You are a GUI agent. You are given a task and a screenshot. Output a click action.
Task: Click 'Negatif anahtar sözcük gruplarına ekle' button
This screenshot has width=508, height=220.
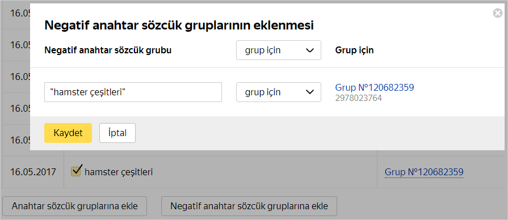point(249,206)
